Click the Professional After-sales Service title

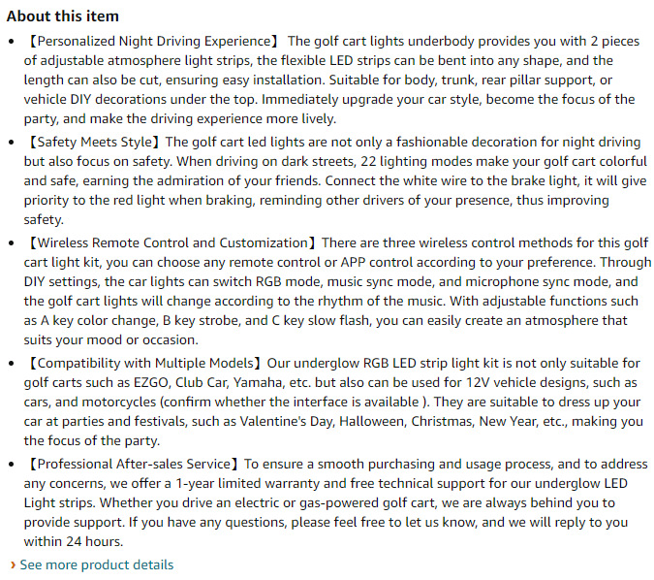(x=134, y=464)
